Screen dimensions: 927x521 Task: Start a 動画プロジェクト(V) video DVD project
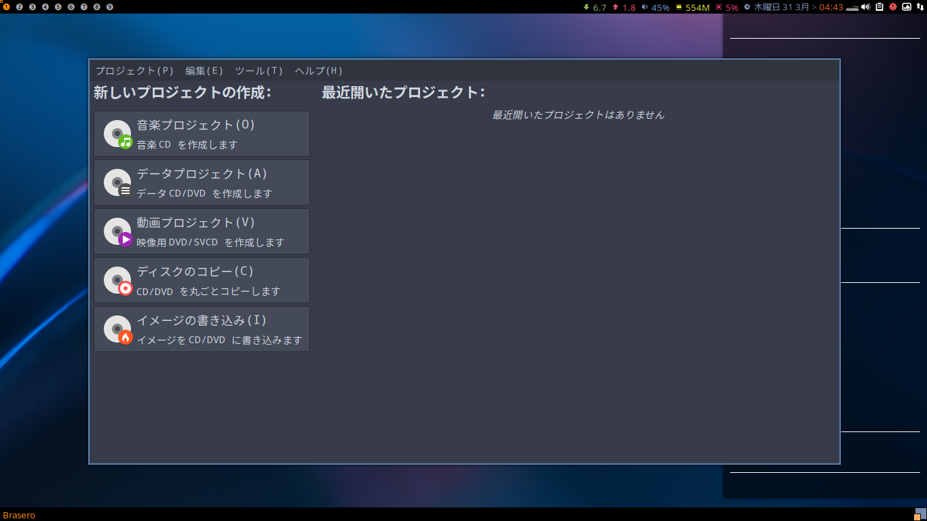(202, 231)
